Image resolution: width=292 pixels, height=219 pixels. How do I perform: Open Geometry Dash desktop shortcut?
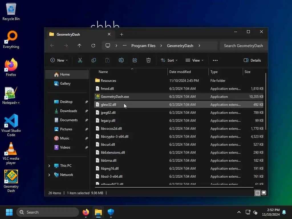pyautogui.click(x=11, y=181)
